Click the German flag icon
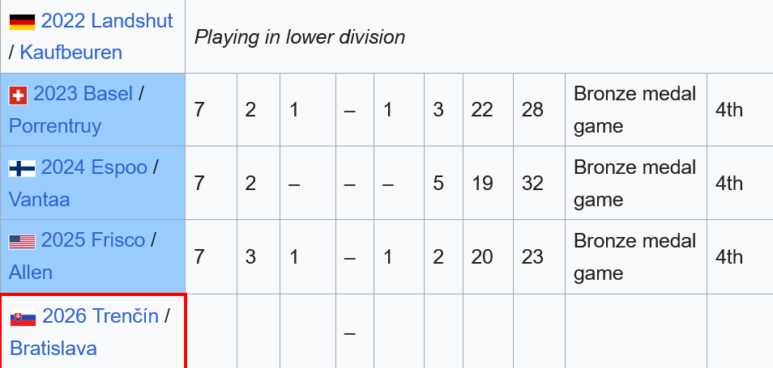 click(x=22, y=21)
